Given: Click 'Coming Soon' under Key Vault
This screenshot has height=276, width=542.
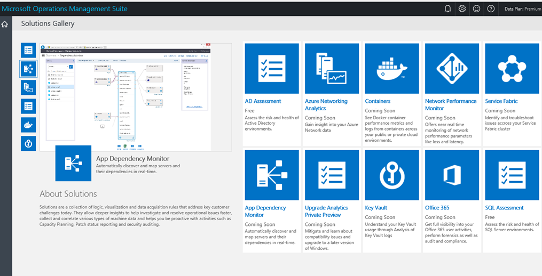Looking at the screenshot, I should 380,217.
